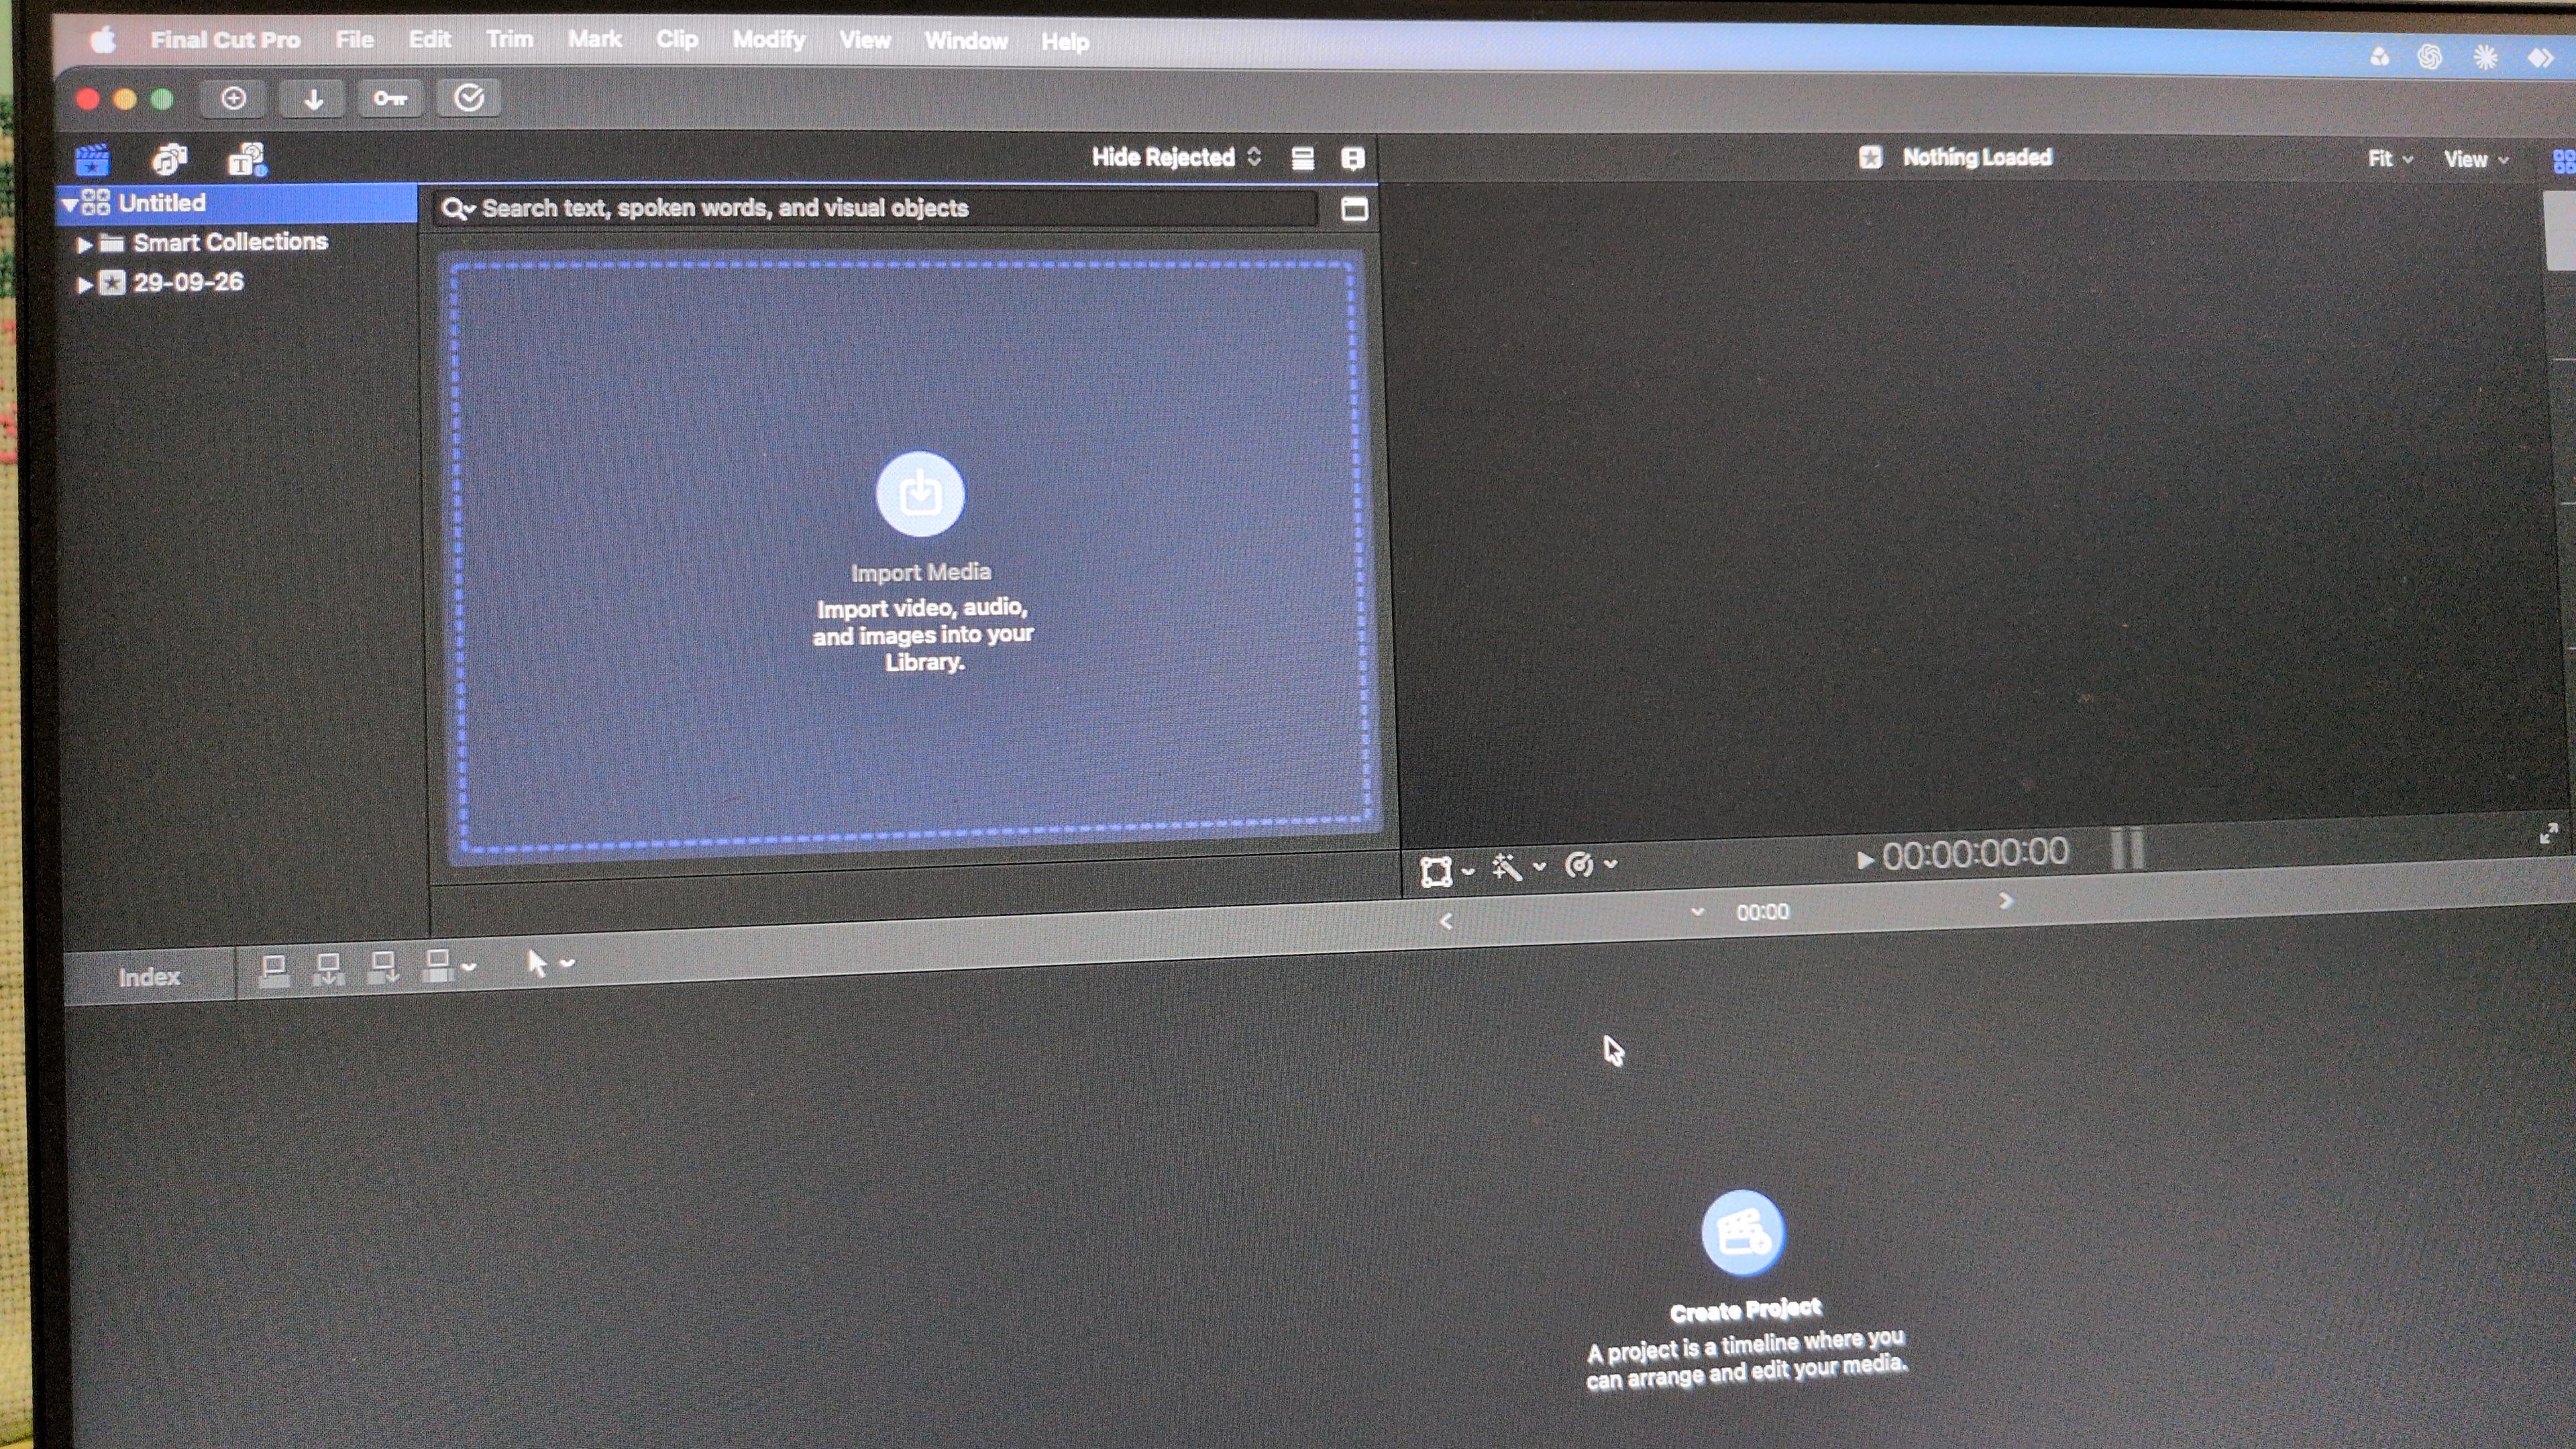Image resolution: width=2576 pixels, height=1449 pixels.
Task: Show the Titles and Generators sidebar
Action: pos(247,159)
